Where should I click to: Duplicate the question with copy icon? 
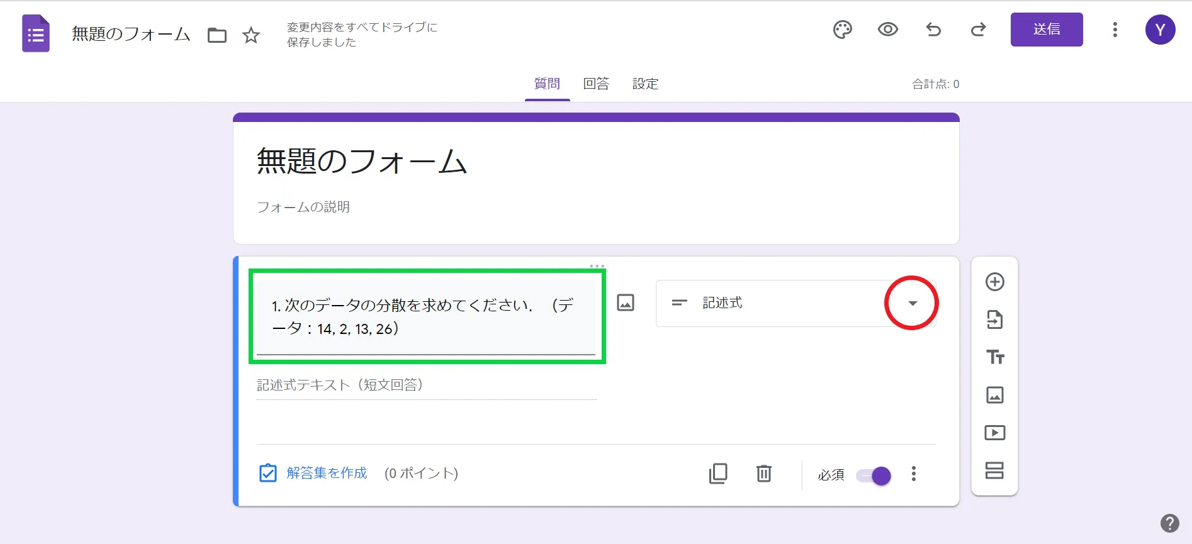(x=718, y=474)
